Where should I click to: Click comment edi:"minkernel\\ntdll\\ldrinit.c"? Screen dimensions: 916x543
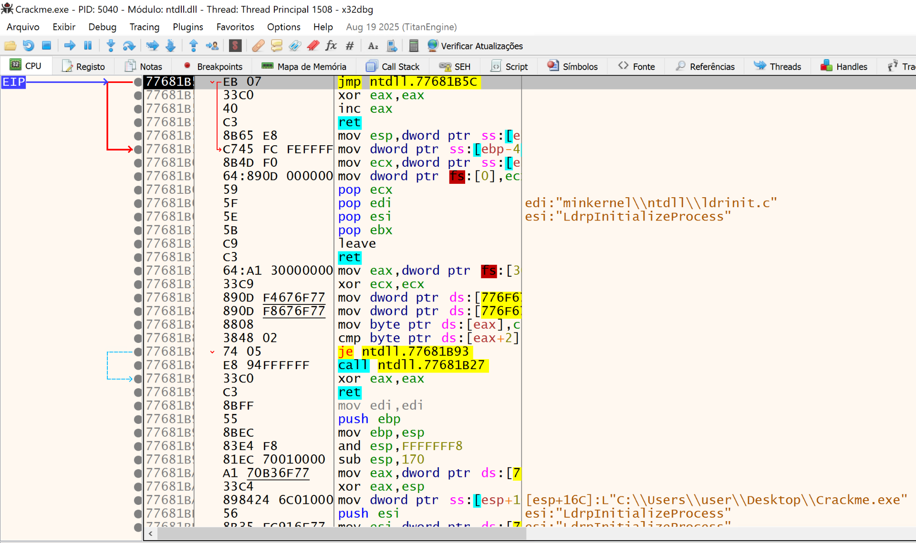click(x=651, y=203)
